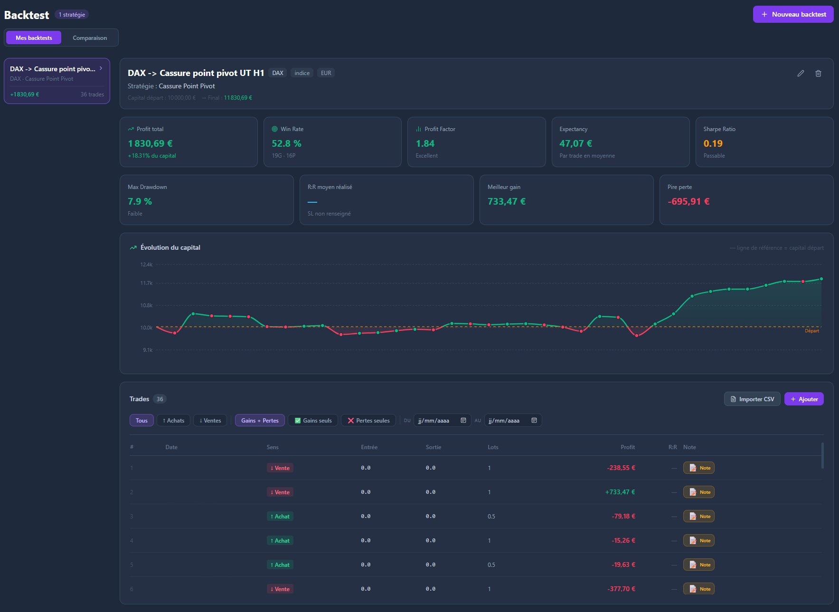Click the Meilleur gain value 733,47 €
The image size is (839, 612).
pos(507,201)
